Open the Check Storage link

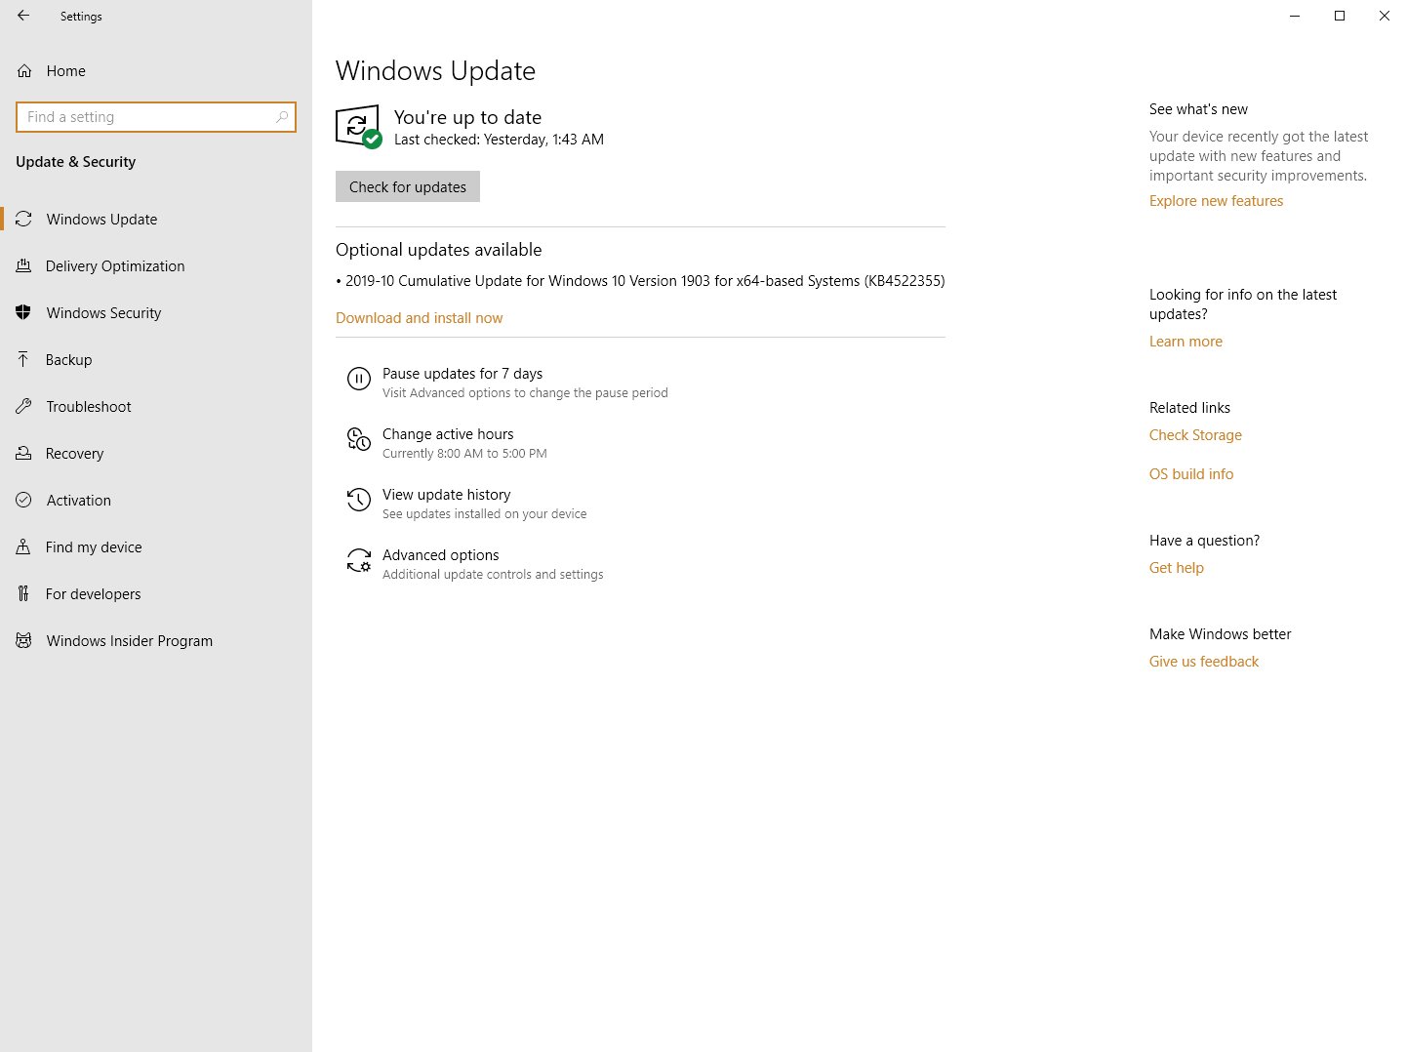point(1195,435)
